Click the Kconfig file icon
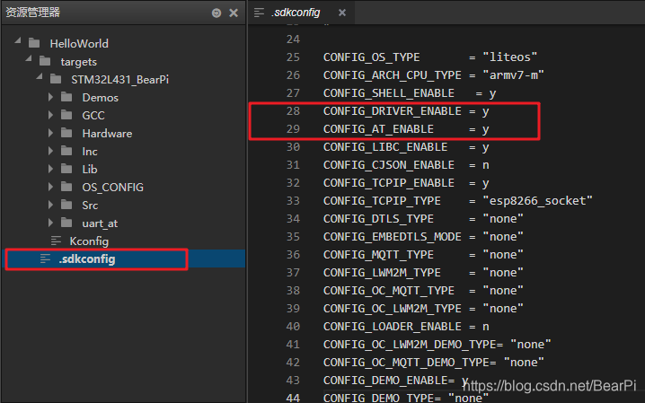This screenshot has width=645, height=403. (56, 241)
